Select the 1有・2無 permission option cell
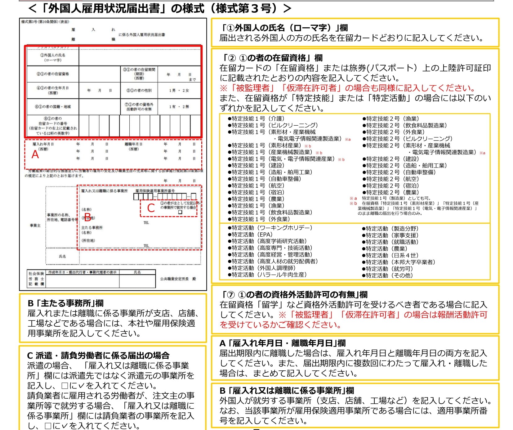This screenshot has width=513, height=430. (179, 107)
